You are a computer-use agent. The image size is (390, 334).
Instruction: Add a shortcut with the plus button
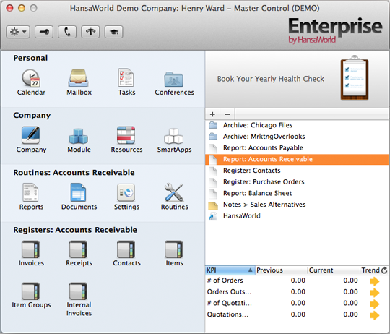click(x=212, y=114)
